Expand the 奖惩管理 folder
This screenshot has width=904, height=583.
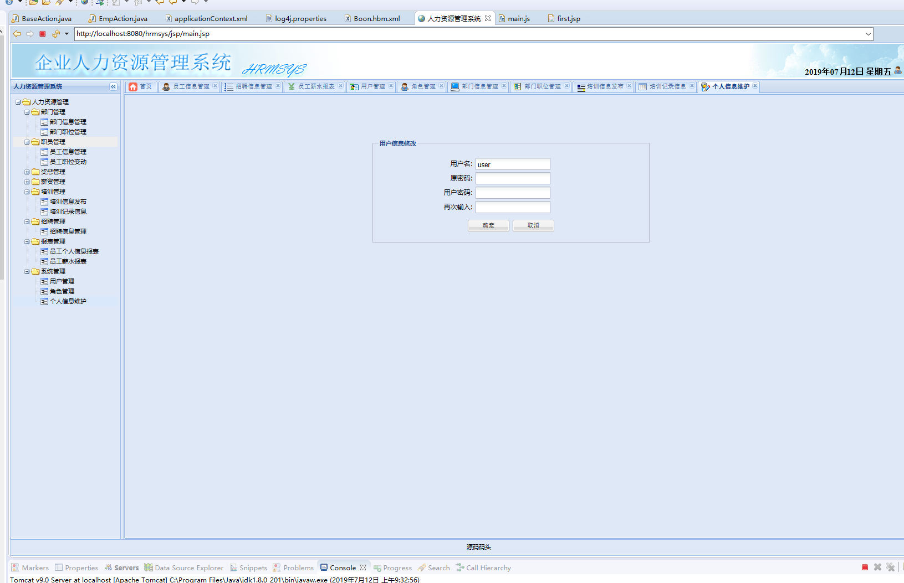click(x=27, y=172)
